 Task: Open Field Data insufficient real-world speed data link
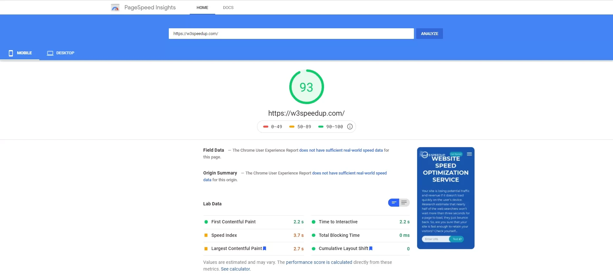pyautogui.click(x=341, y=150)
